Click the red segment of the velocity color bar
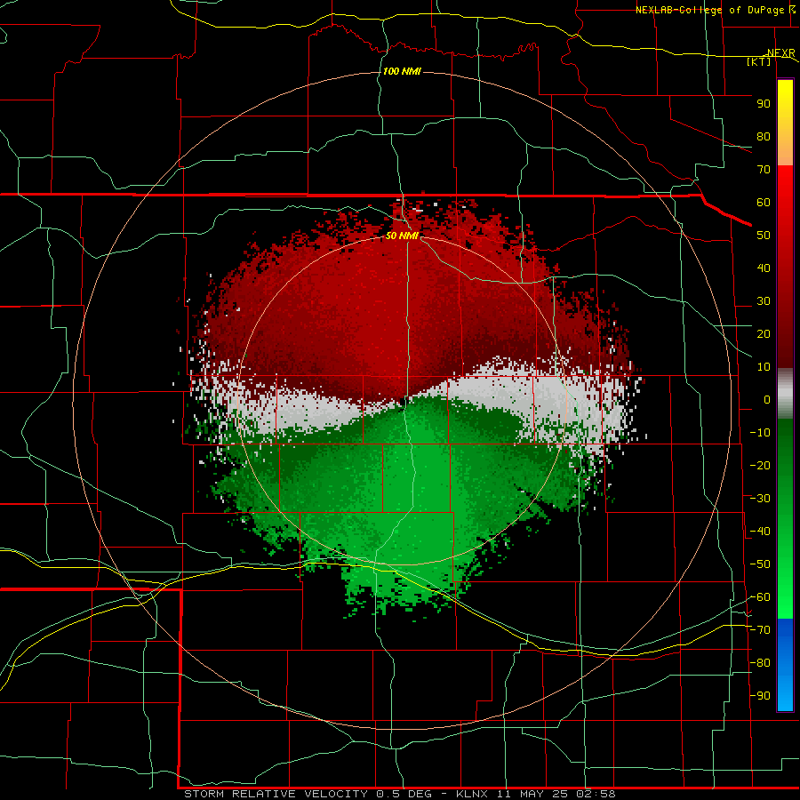 point(785,267)
